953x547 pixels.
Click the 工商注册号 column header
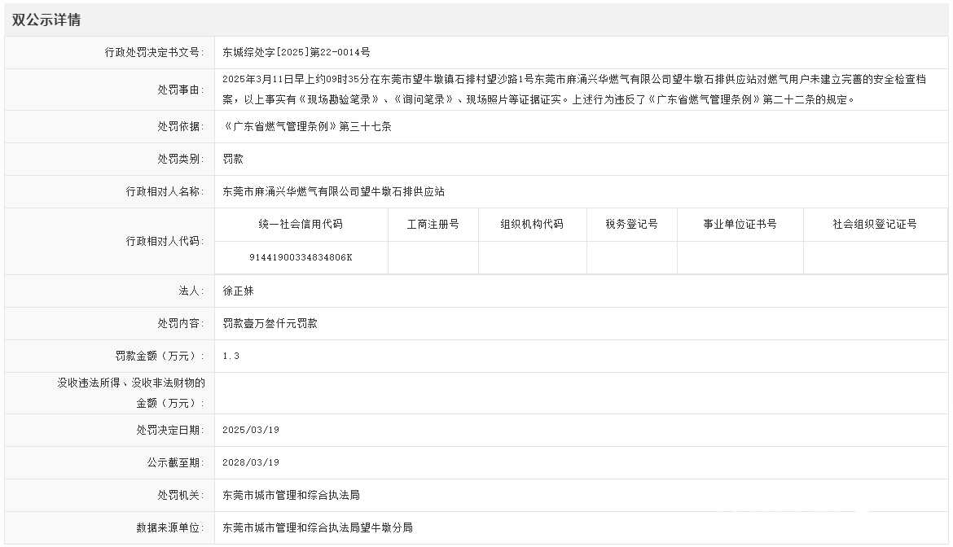[x=433, y=225]
